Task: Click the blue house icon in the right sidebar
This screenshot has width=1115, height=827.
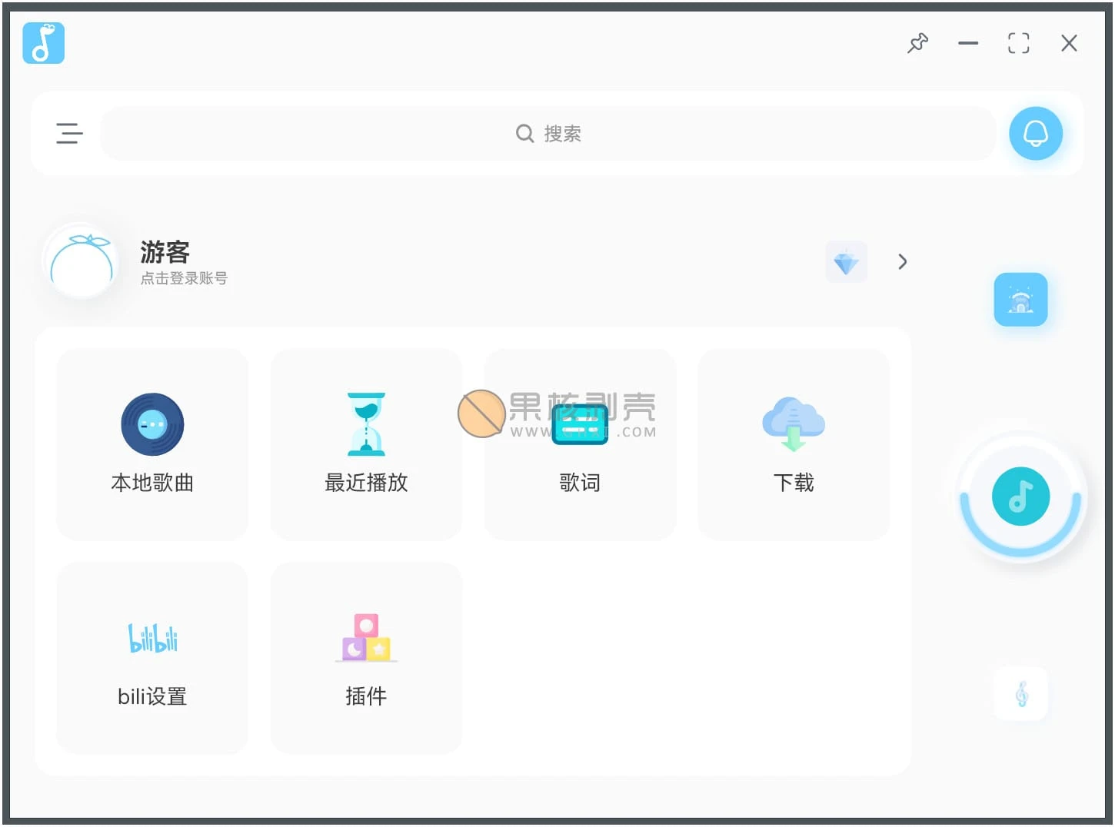Action: 1020,300
